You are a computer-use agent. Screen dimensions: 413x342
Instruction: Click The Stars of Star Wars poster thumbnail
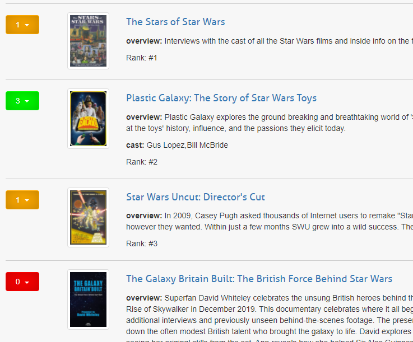[88, 41]
